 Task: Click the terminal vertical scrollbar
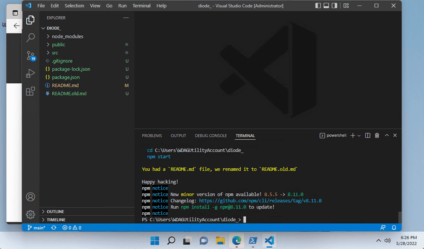(399, 217)
